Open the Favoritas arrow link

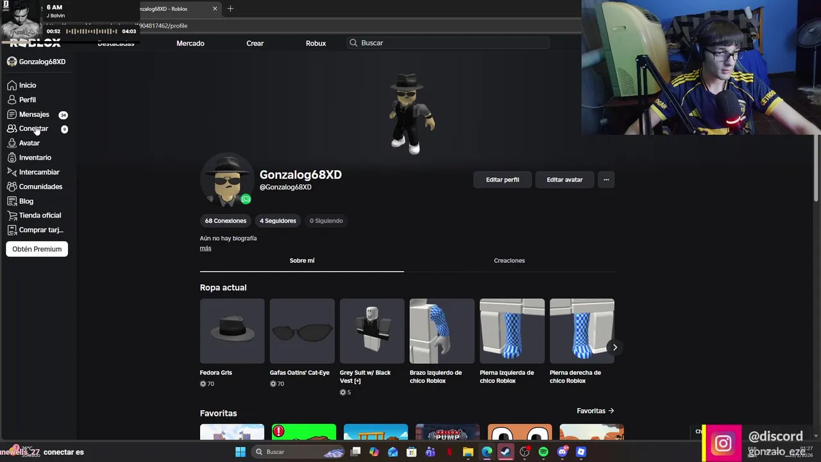595,411
